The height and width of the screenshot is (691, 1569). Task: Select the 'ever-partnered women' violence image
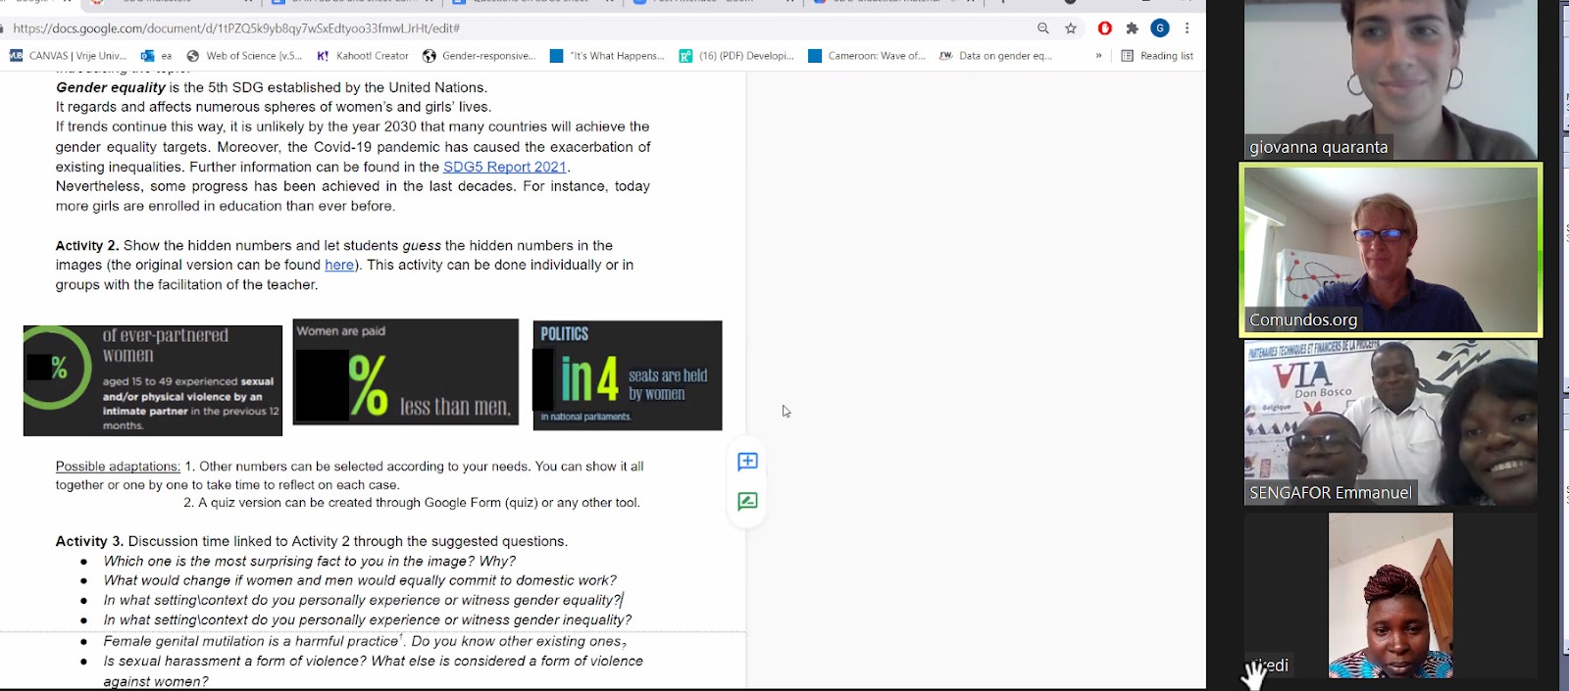[153, 380]
